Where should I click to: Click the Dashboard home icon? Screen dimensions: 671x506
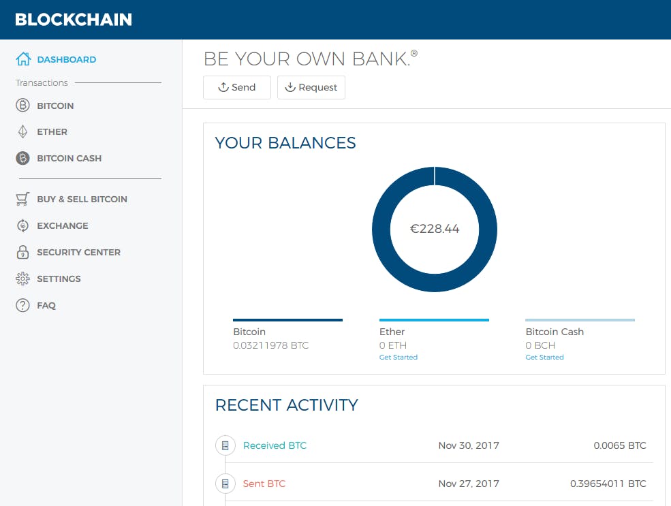coord(23,59)
